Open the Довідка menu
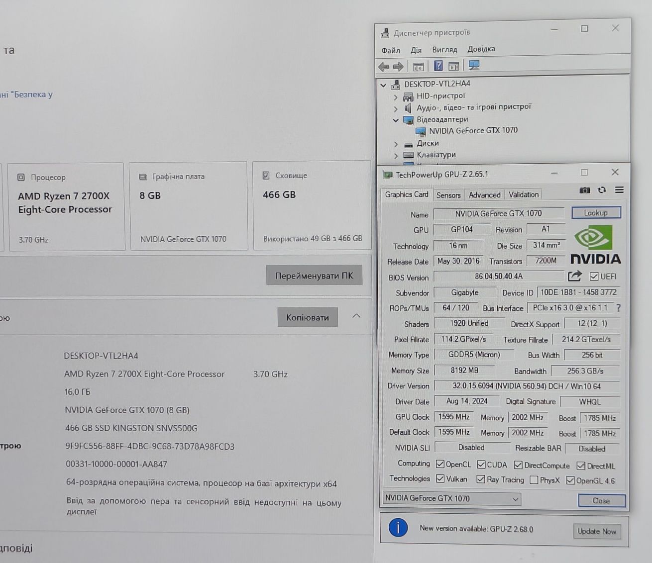The height and width of the screenshot is (563, 652). [481, 49]
